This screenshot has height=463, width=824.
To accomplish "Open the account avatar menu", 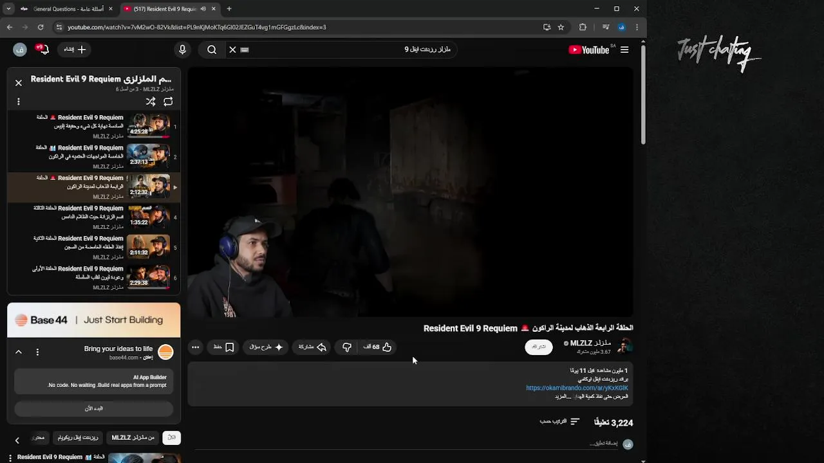I will 20,50.
